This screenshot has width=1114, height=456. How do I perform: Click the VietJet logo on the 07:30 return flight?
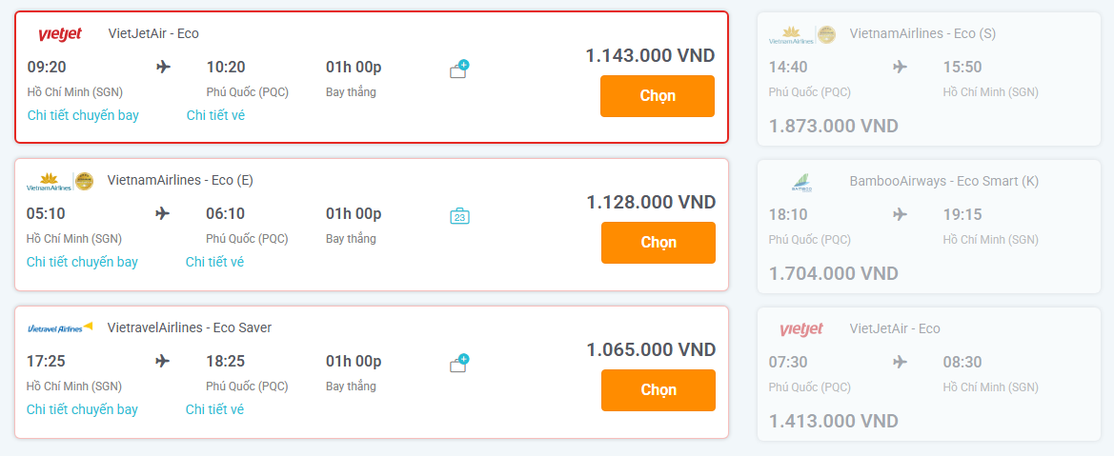coord(801,328)
